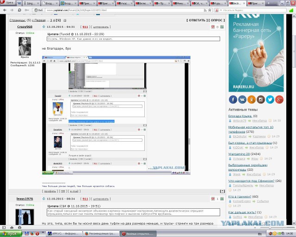This screenshot has width=296, height=237.
Task: Click the RSS feed icon in the address bar
Action: (x=205, y=10)
